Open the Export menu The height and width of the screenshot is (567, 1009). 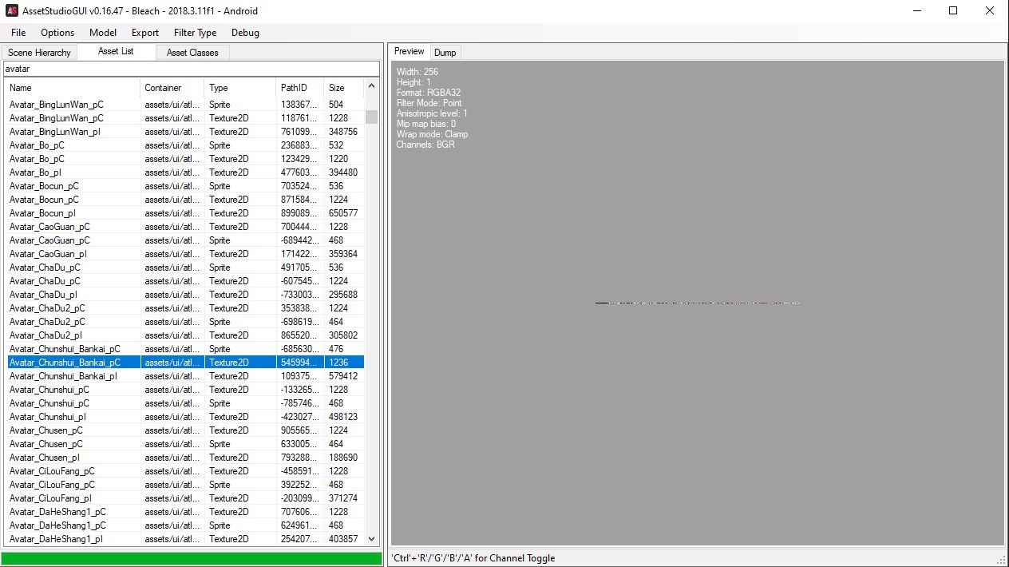[145, 33]
